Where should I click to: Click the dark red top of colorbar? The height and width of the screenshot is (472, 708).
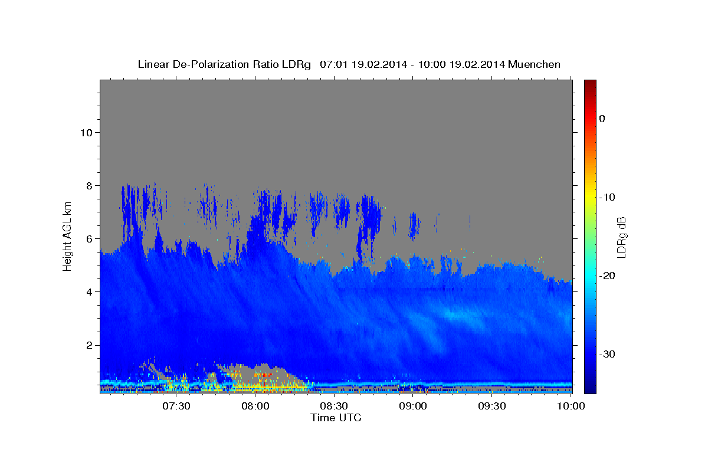point(590,84)
